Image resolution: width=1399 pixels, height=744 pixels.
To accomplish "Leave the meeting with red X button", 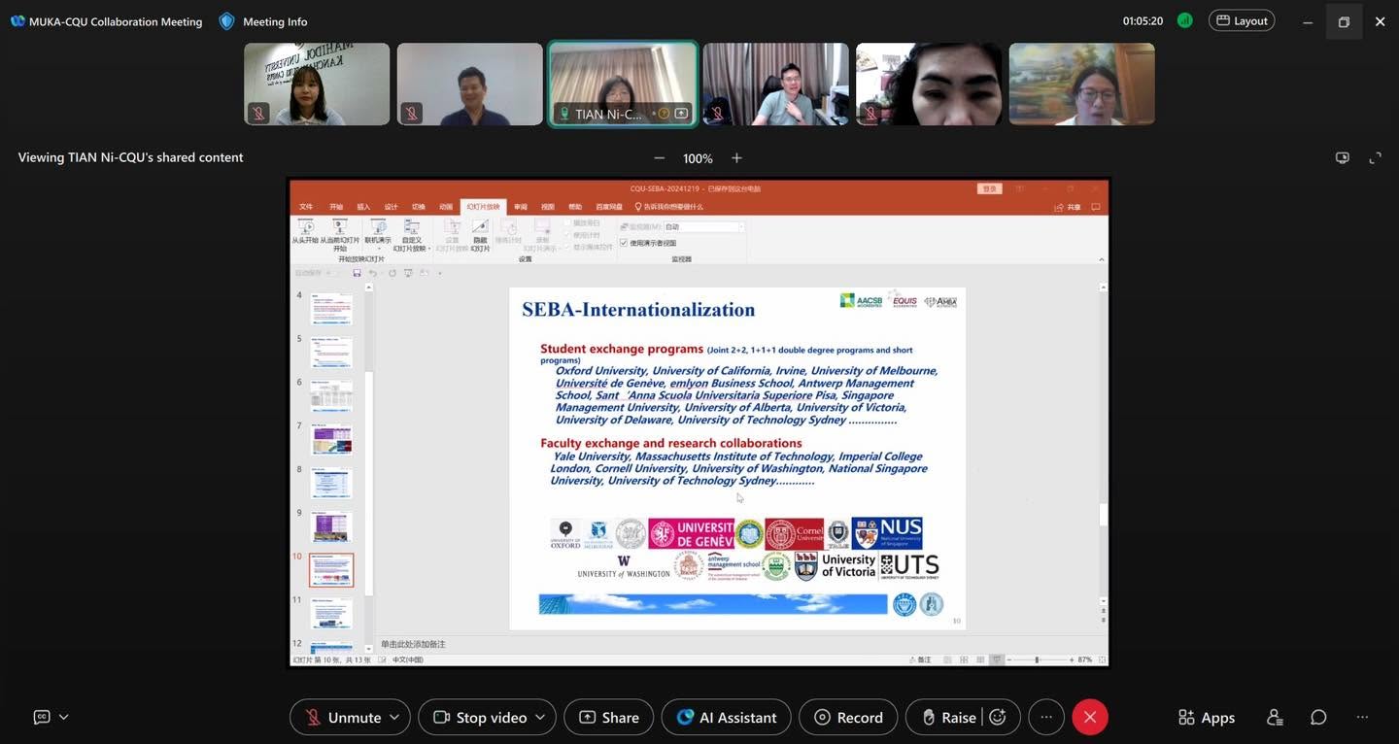I will pyautogui.click(x=1090, y=717).
